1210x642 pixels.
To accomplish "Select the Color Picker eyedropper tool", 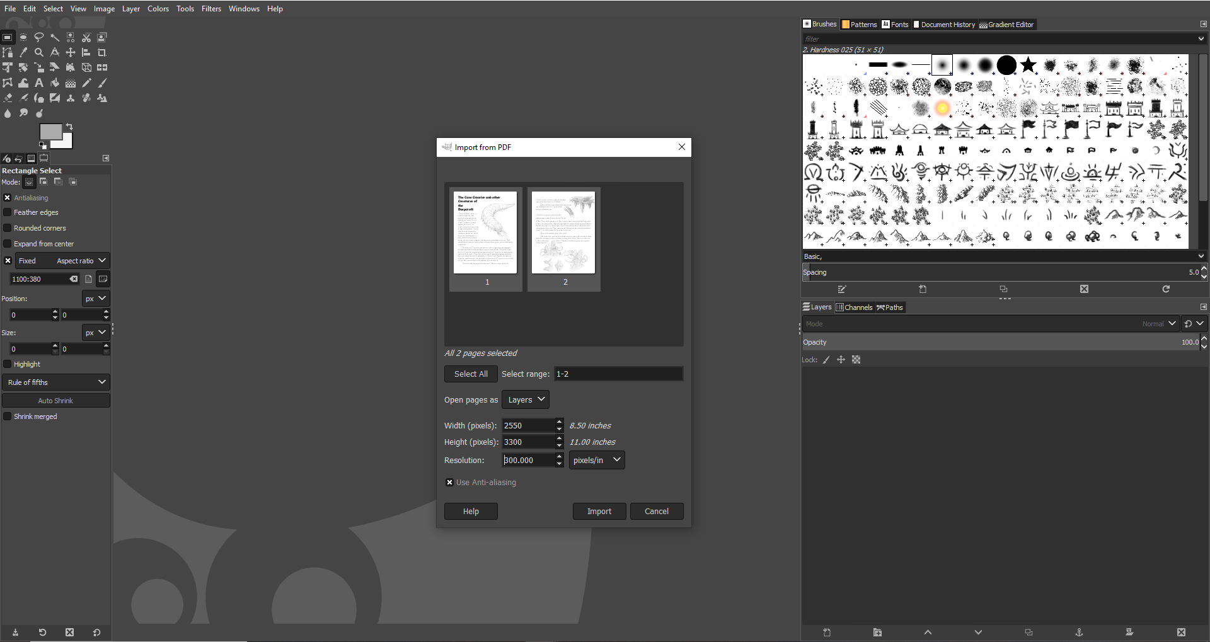I will coord(23,52).
